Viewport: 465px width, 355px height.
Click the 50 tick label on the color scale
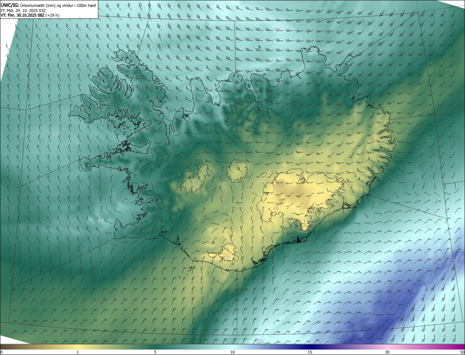[x=462, y=352]
